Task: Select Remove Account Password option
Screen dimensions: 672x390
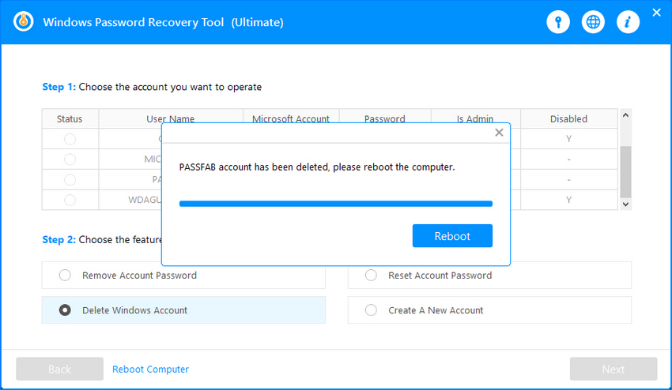Action: [x=183, y=276]
